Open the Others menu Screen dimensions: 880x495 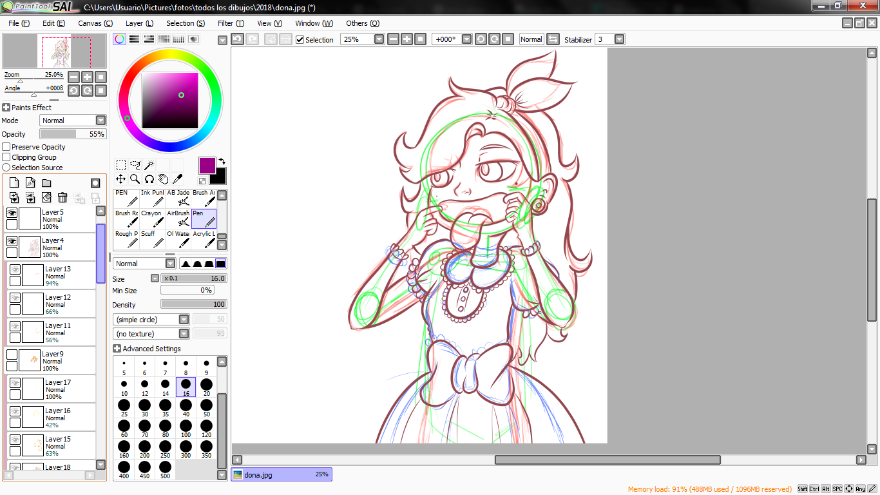coord(363,23)
